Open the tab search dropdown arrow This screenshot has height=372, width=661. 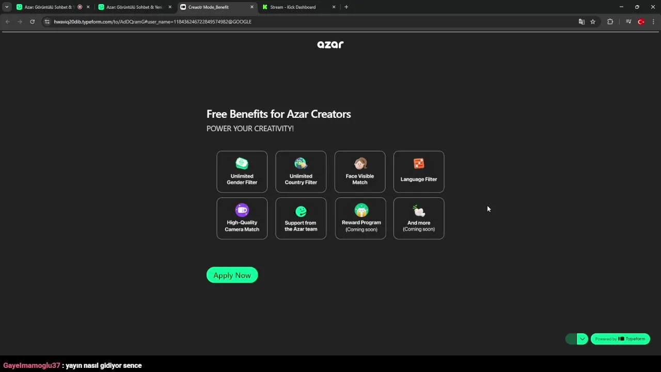click(7, 7)
